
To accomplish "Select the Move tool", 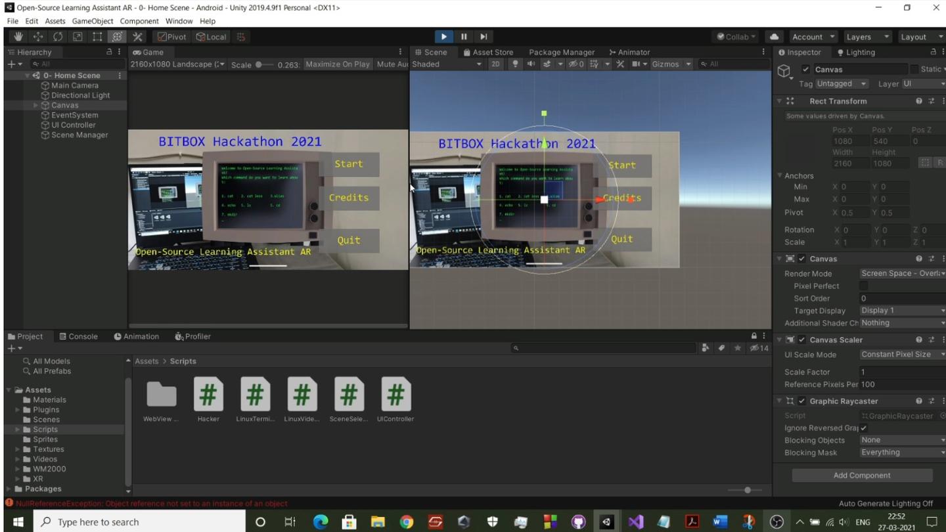I will [38, 37].
